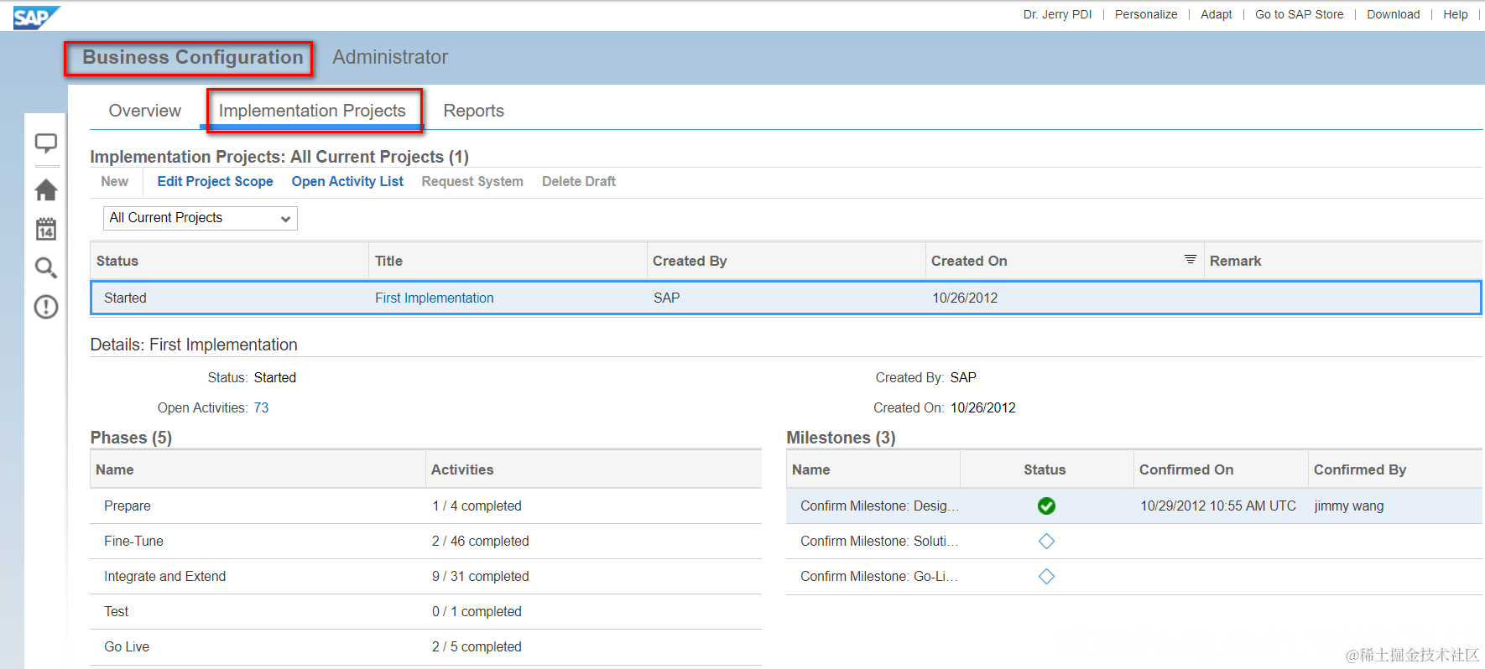The image size is (1485, 669).
Task: Open the Adapt menu
Action: click(x=1217, y=14)
